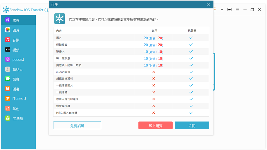Click the FonePaw snowflake logo in title bar
The image size is (267, 150).
click(x=6, y=10)
